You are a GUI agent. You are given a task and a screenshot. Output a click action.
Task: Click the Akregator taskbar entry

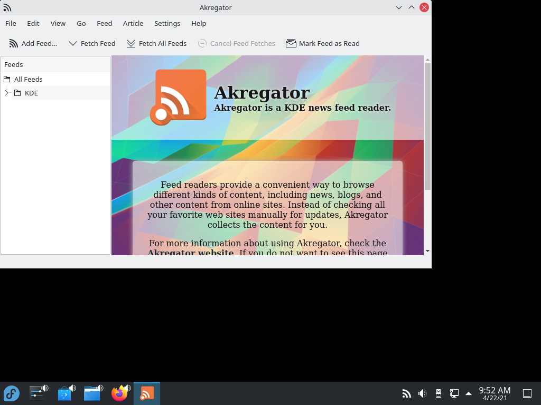tap(147, 393)
